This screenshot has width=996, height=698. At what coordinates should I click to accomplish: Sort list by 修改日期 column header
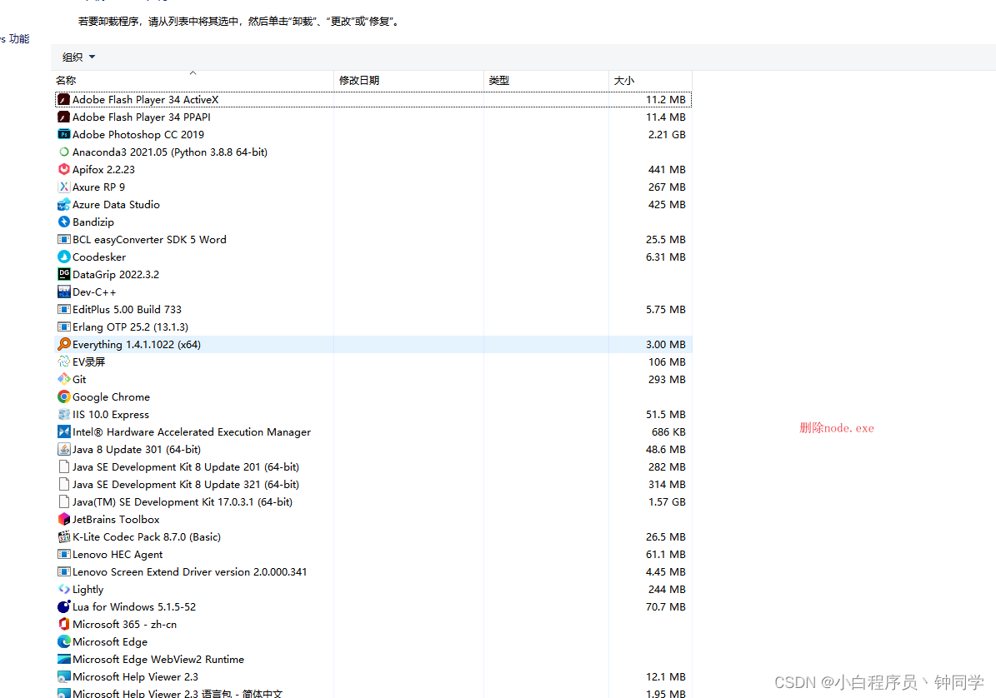(408, 81)
